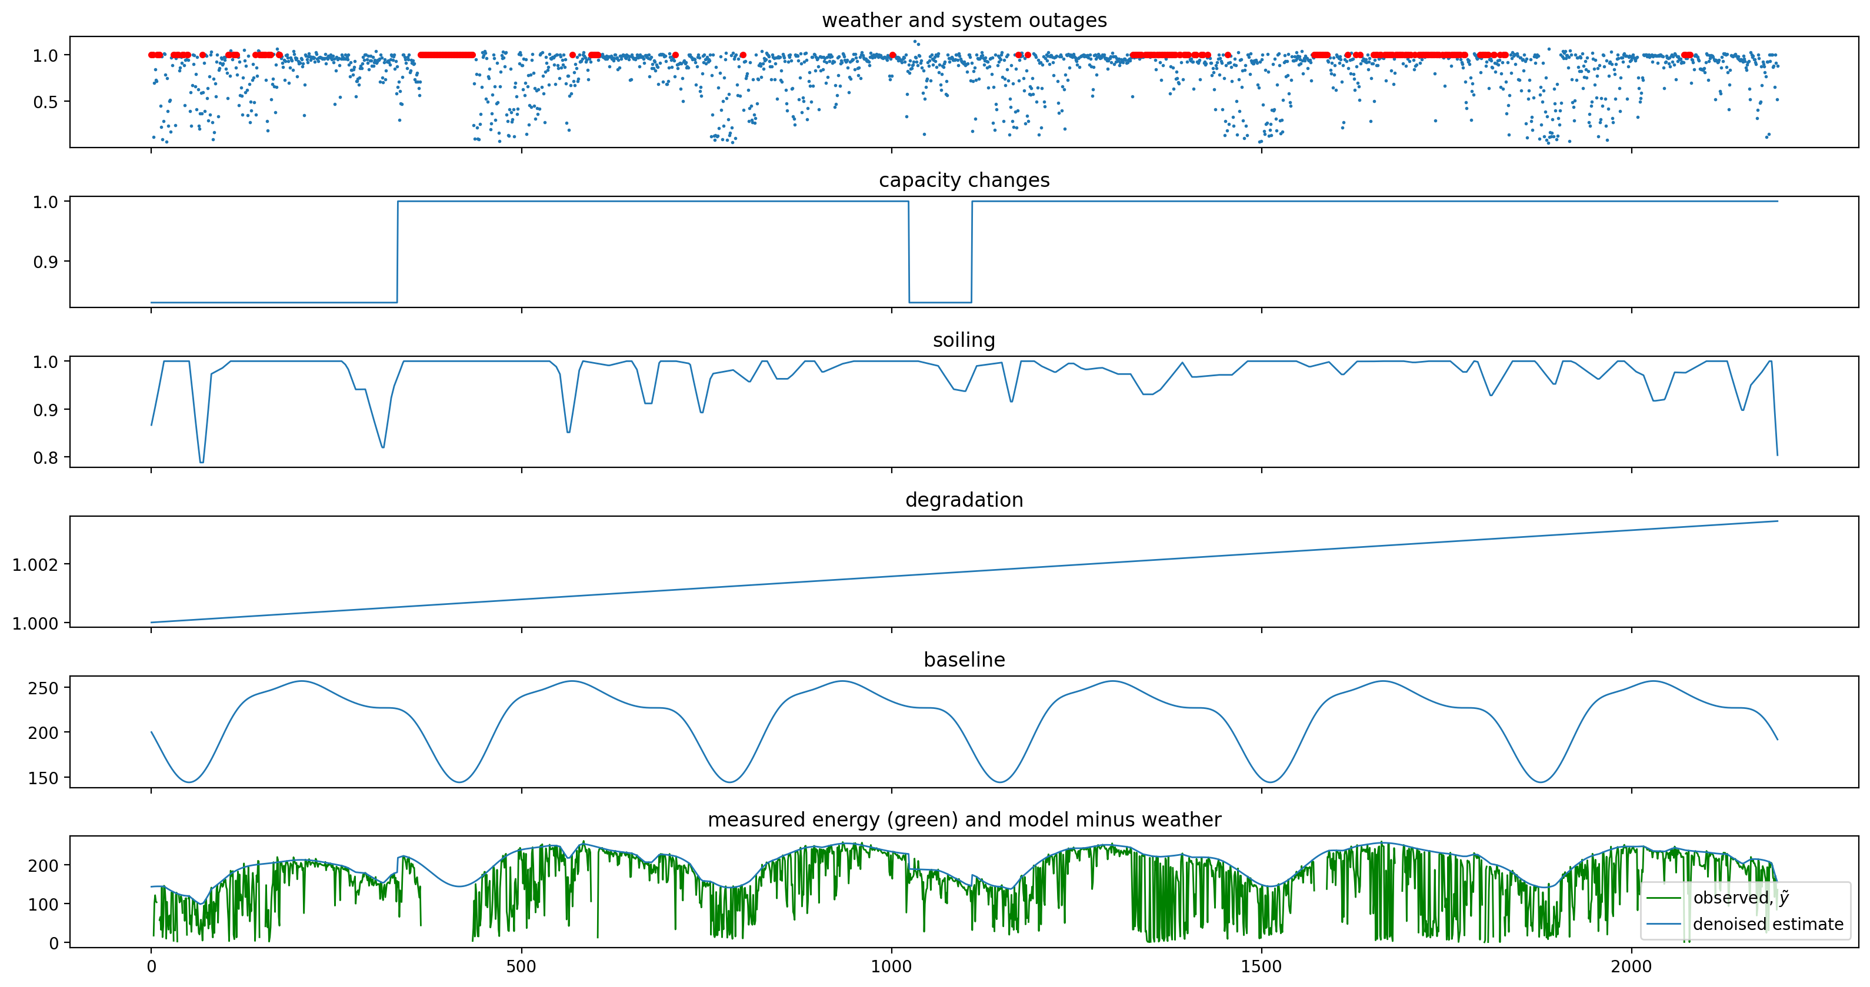Click the 'soiling' subplot title
Screen dimensions: 1870x987
point(964,340)
